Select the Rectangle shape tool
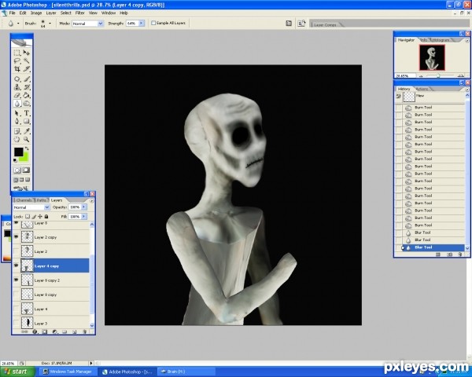This screenshot has width=472, height=377. [x=27, y=122]
